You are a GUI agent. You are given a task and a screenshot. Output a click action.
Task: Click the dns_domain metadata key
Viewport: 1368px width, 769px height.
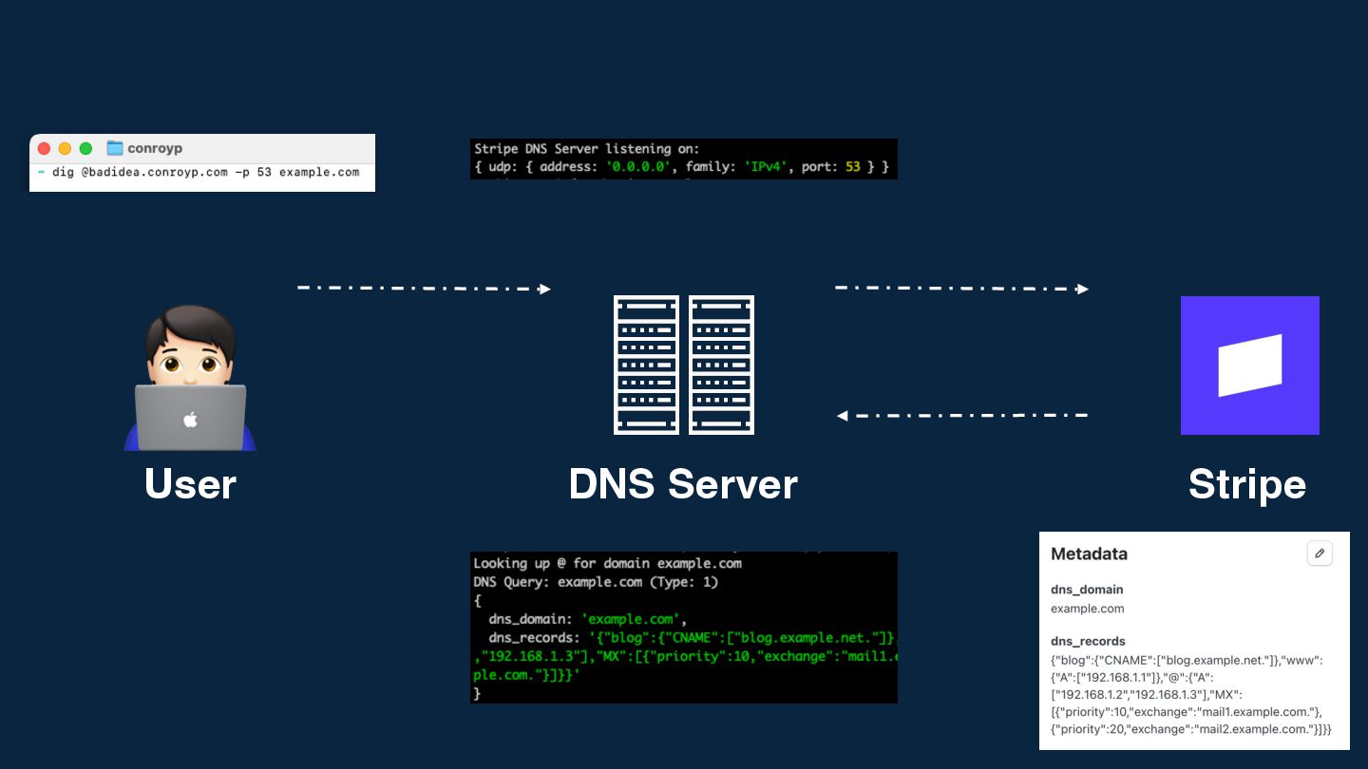[1087, 590]
